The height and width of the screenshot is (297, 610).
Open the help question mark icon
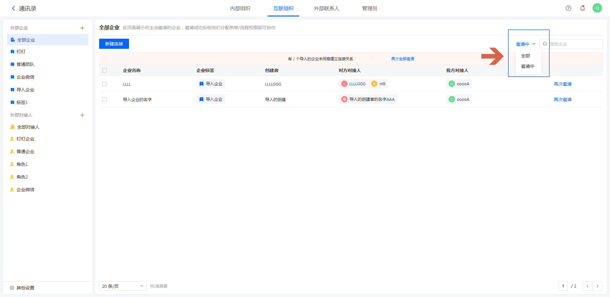(568, 8)
